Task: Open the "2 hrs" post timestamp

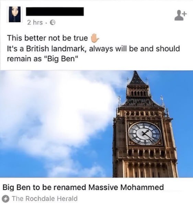Action: [35, 23]
